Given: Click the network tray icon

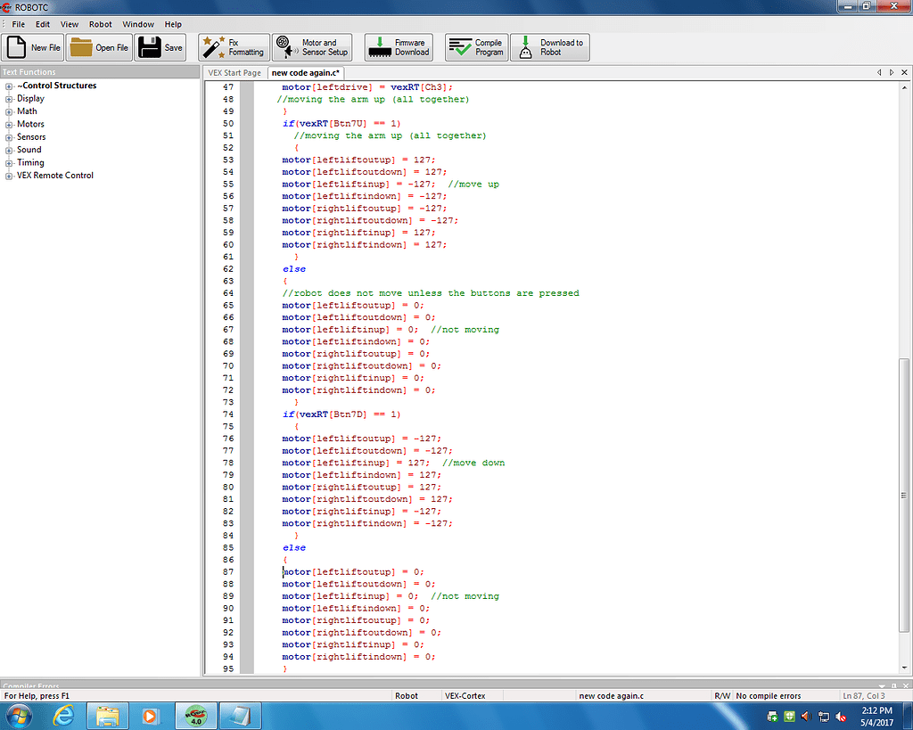Looking at the screenshot, I should pos(823,716).
